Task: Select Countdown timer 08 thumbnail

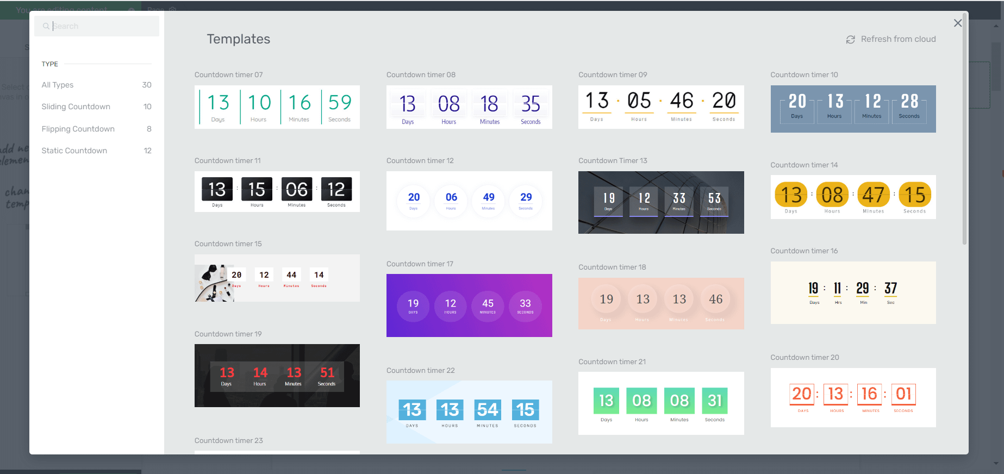Action: click(469, 107)
